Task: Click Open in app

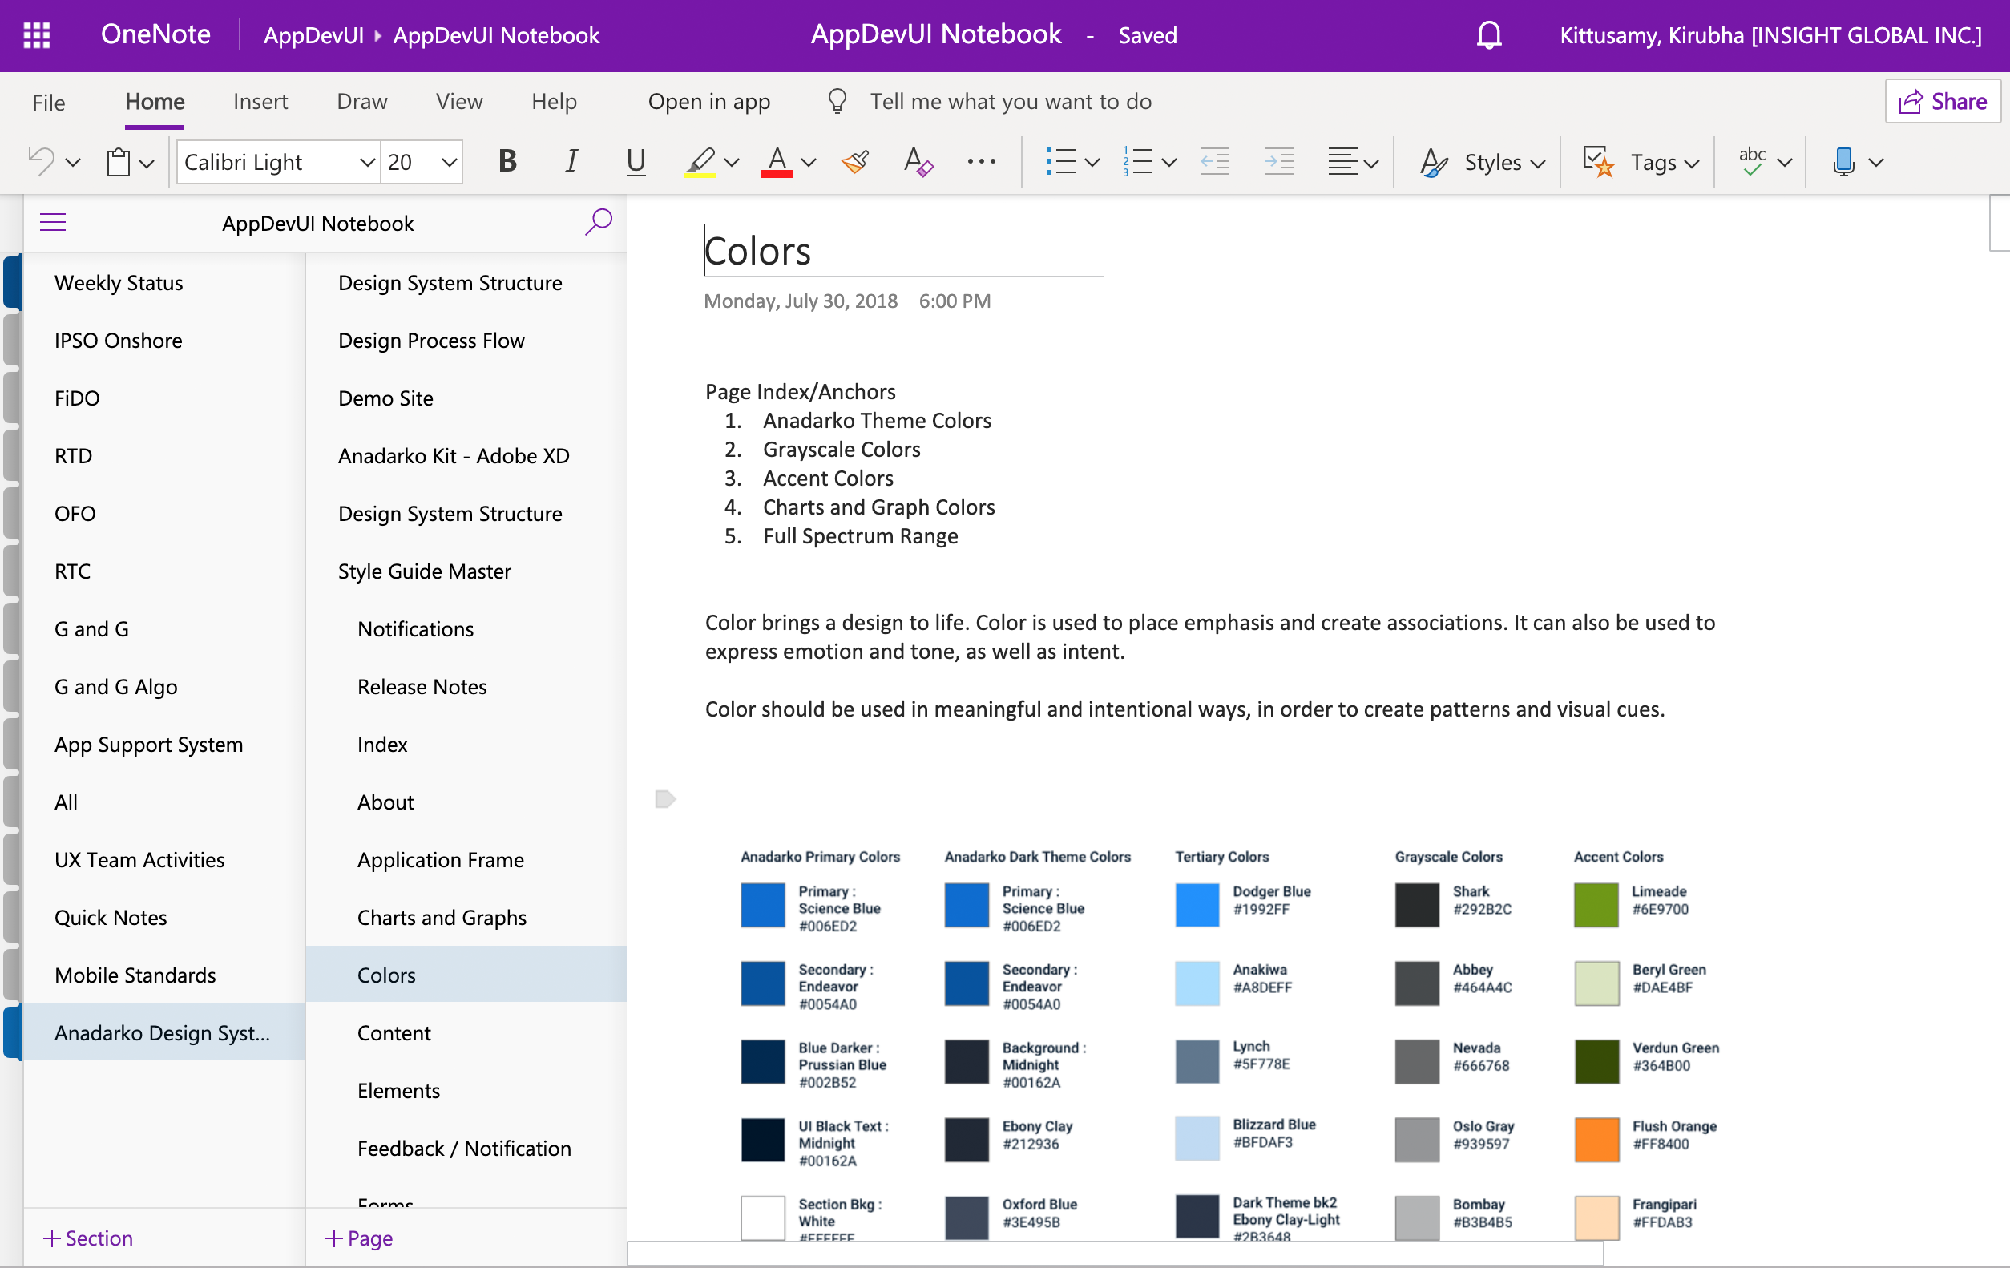Action: 709,101
